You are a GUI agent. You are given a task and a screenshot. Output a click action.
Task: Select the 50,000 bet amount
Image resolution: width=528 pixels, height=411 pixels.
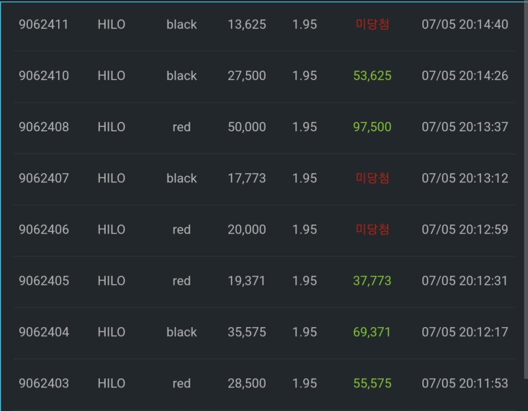click(247, 127)
